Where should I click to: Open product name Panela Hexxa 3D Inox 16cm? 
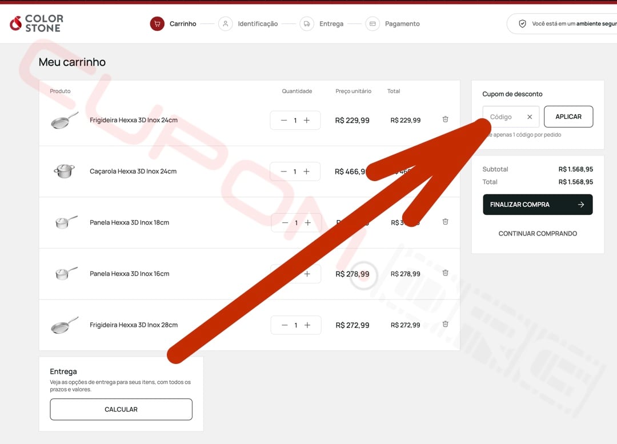130,274
